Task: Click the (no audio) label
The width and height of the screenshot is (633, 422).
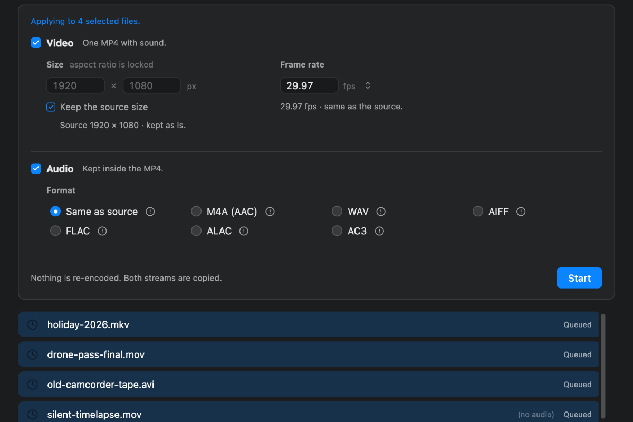Action: pyautogui.click(x=536, y=414)
